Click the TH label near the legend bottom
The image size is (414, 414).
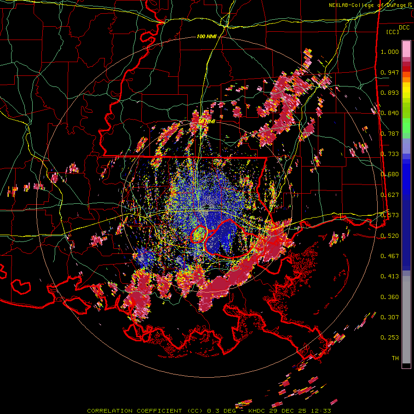pos(395,358)
